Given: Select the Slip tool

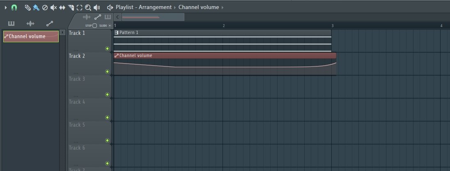Looking at the screenshot, I should 62,8.
